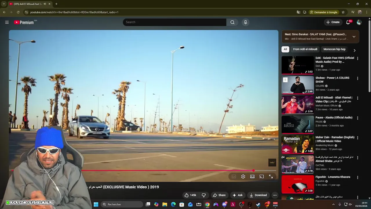Dislike this video

tap(203, 195)
